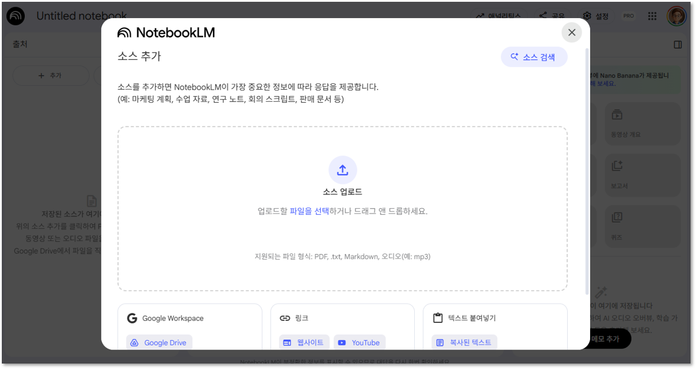This screenshot has height=369, width=696.
Task: Close the add source dialog
Action: coord(571,33)
